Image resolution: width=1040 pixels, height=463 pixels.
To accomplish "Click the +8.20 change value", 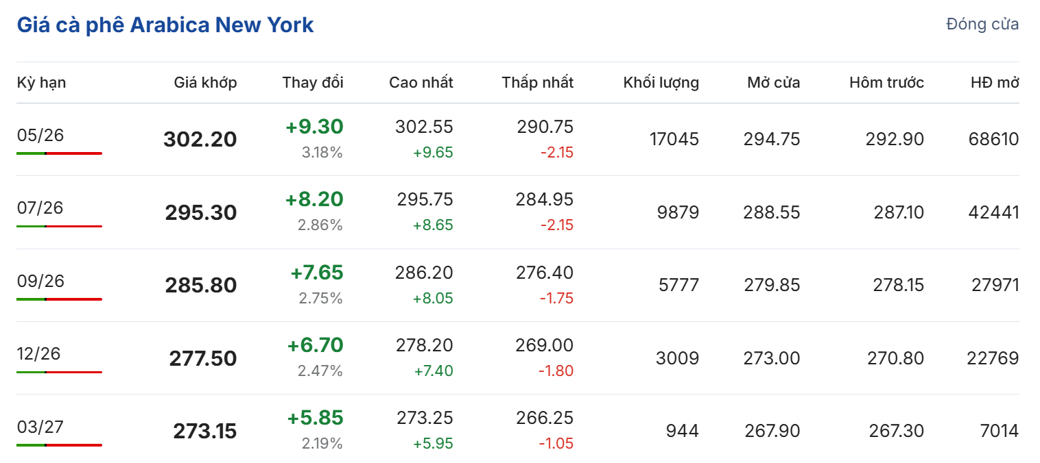I will (314, 199).
